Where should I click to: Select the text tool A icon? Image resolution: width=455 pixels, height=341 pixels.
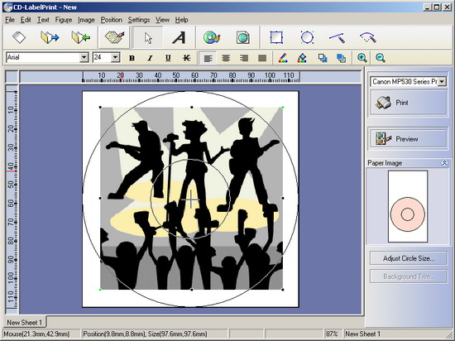click(x=179, y=37)
